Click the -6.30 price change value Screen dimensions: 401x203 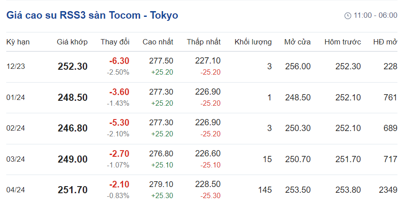(119, 61)
